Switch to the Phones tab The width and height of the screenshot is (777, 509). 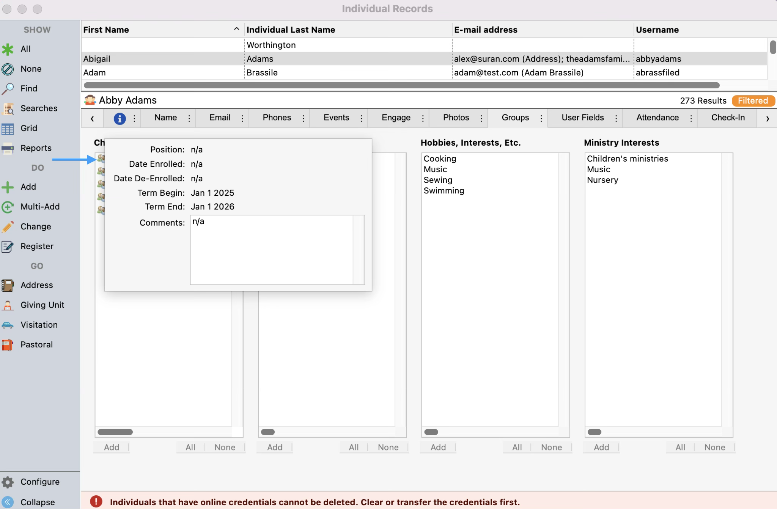click(277, 118)
